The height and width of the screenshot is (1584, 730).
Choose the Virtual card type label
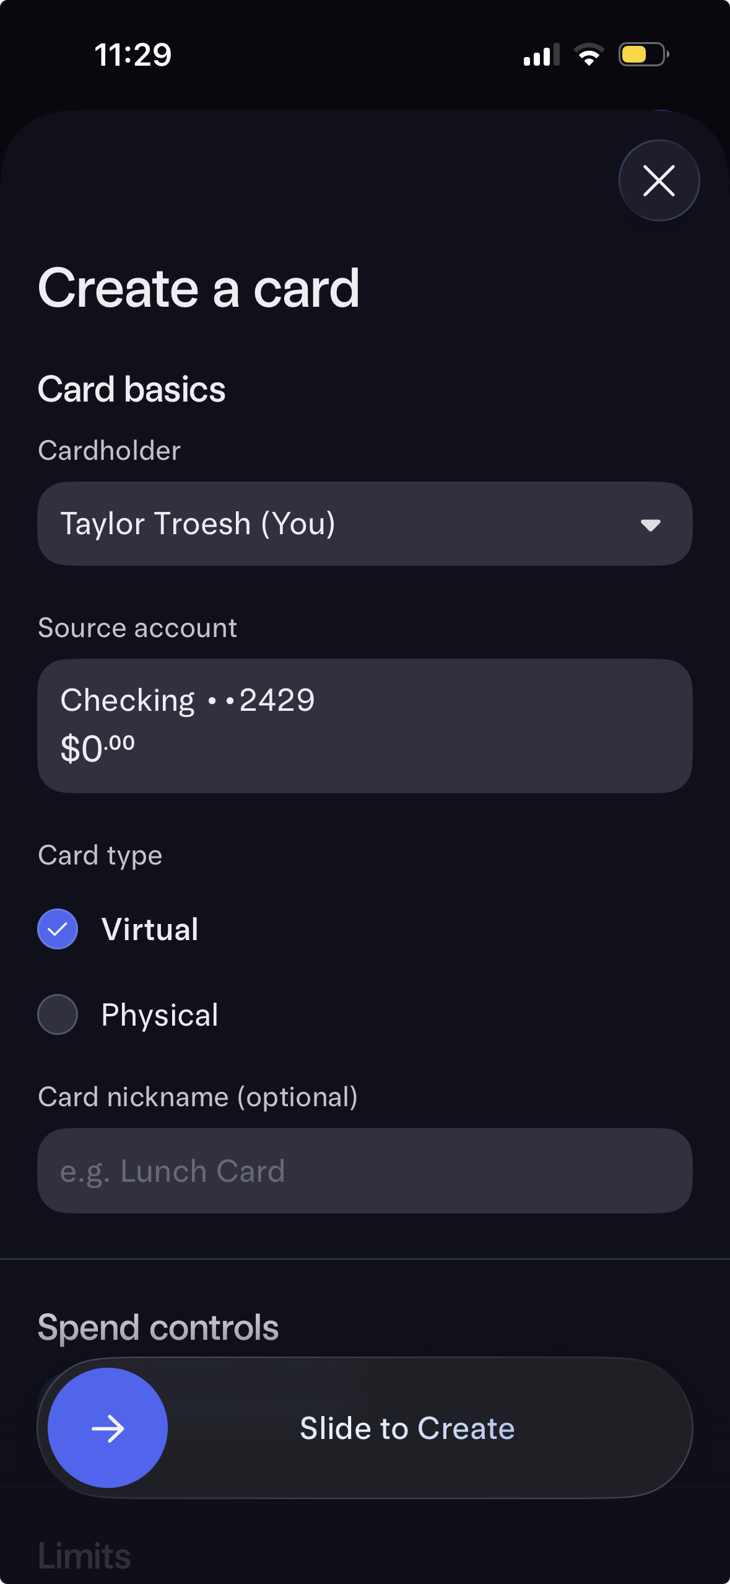(150, 929)
